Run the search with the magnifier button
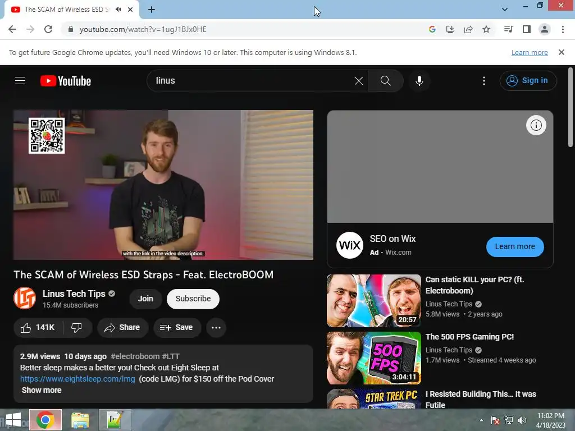 (385, 81)
